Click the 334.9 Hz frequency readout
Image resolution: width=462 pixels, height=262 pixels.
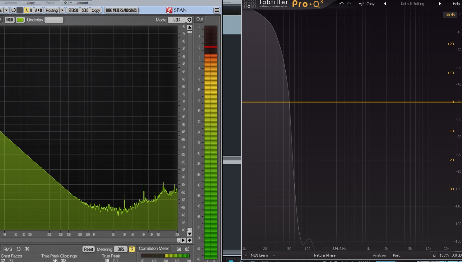tap(339, 248)
